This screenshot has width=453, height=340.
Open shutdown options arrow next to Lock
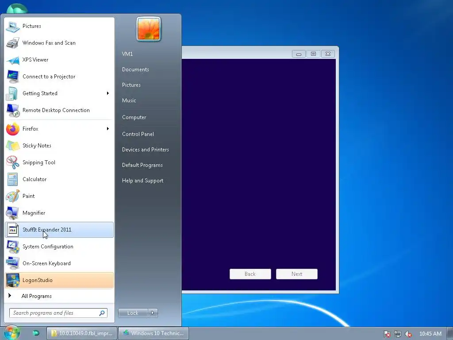(153, 313)
